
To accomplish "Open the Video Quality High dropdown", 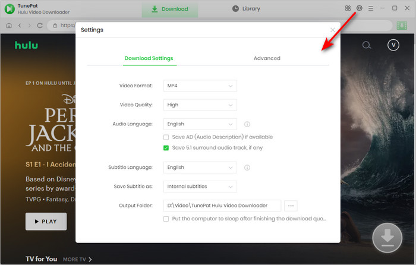I will 200,105.
